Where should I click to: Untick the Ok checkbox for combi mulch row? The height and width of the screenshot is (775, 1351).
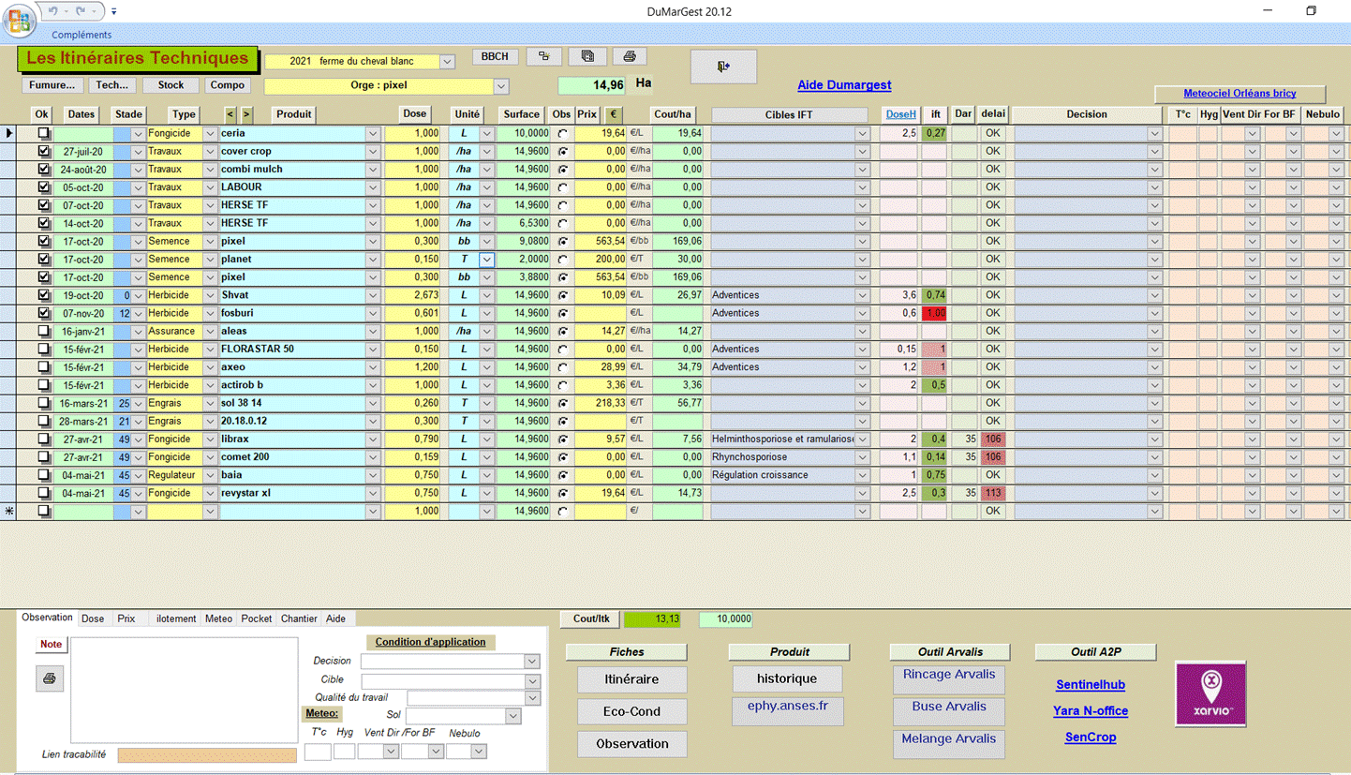[43, 170]
